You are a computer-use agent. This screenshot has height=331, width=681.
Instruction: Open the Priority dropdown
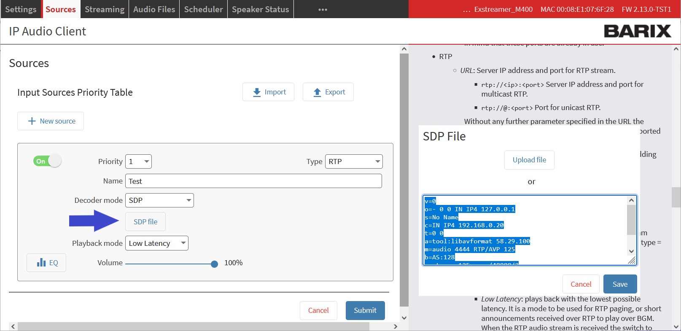pyautogui.click(x=138, y=161)
